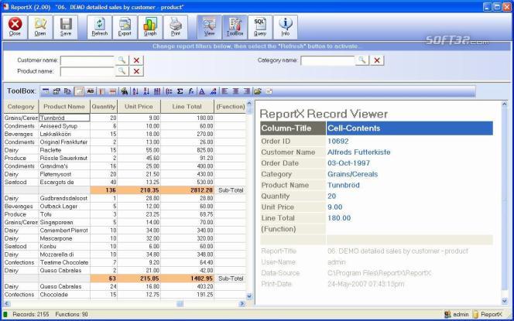The height and width of the screenshot is (321, 514).
Task: Click the Lakkalikööri row product cell
Action: (64, 134)
